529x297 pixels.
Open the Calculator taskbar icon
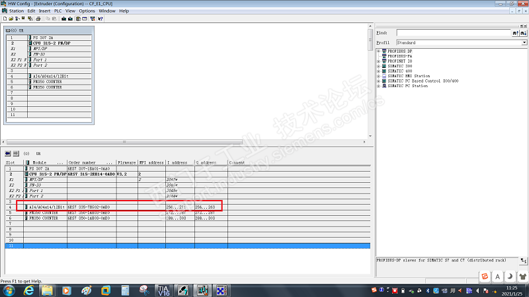(125, 290)
